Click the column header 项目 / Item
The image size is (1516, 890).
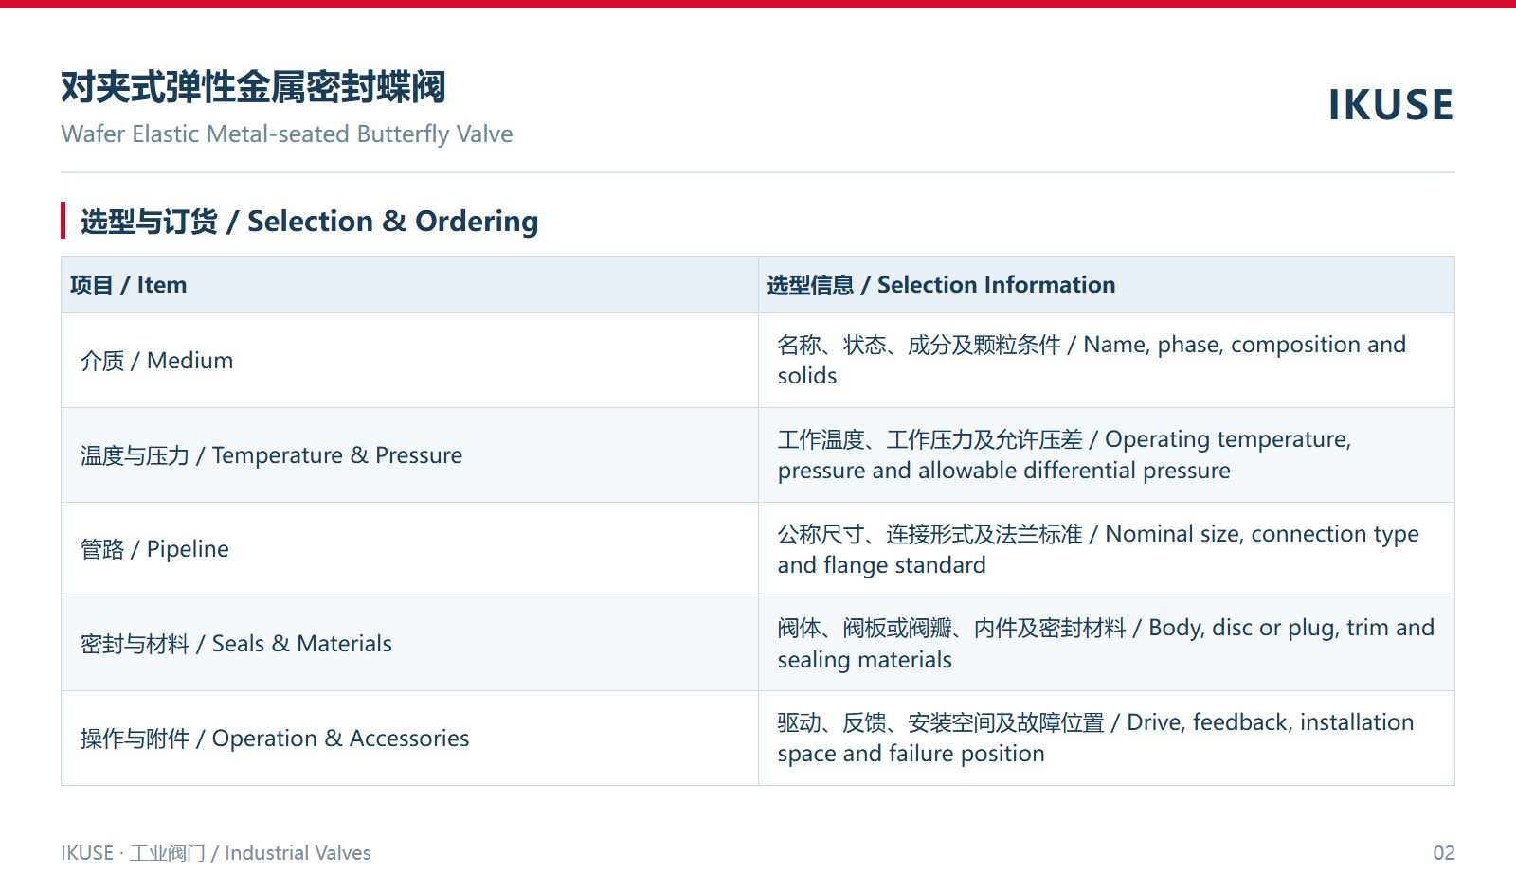coord(409,285)
